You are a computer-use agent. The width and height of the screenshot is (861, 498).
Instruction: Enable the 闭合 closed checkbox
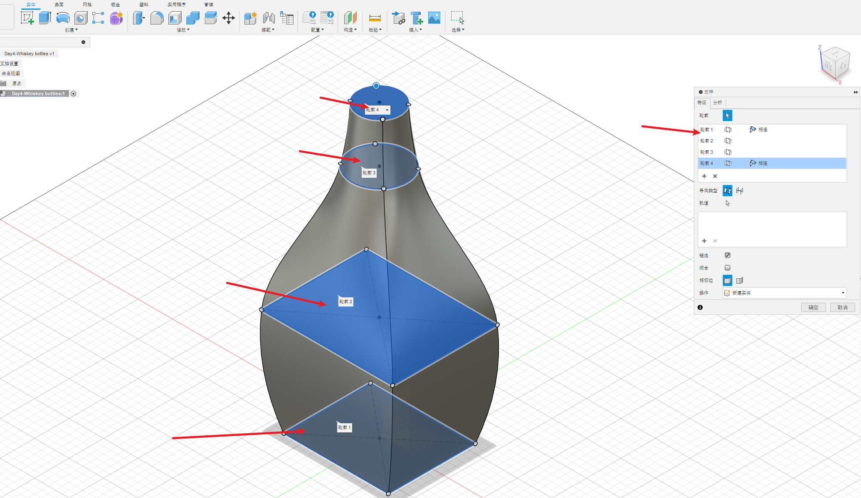(728, 268)
